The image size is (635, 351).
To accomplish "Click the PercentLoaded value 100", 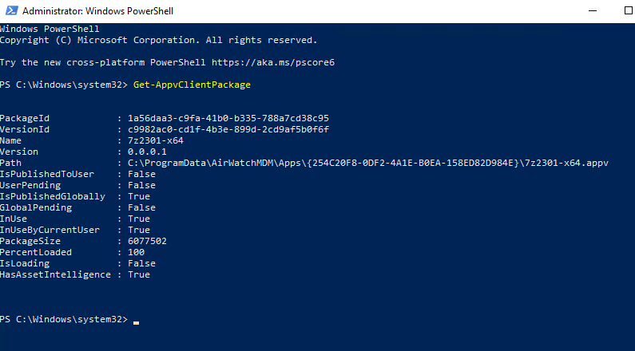I will [136, 252].
